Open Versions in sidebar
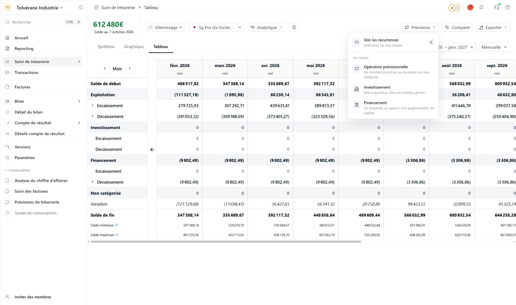This screenshot has width=516, height=305. pos(43,147)
